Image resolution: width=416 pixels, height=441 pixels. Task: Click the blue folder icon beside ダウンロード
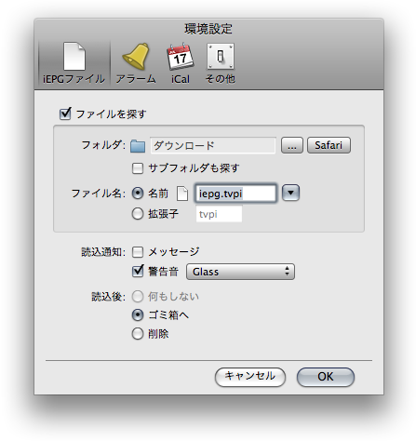click(138, 146)
